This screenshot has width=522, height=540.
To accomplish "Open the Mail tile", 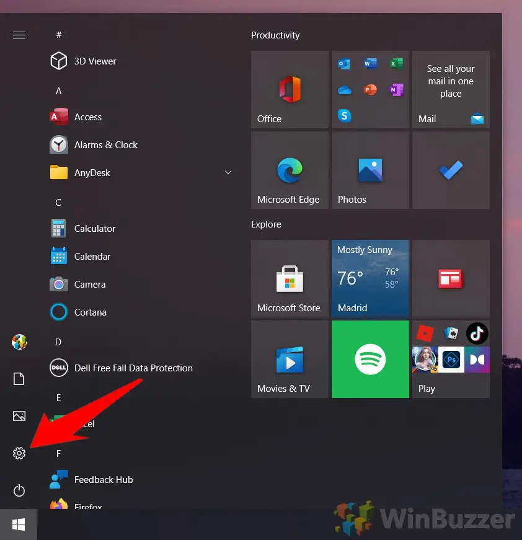I will 451,89.
